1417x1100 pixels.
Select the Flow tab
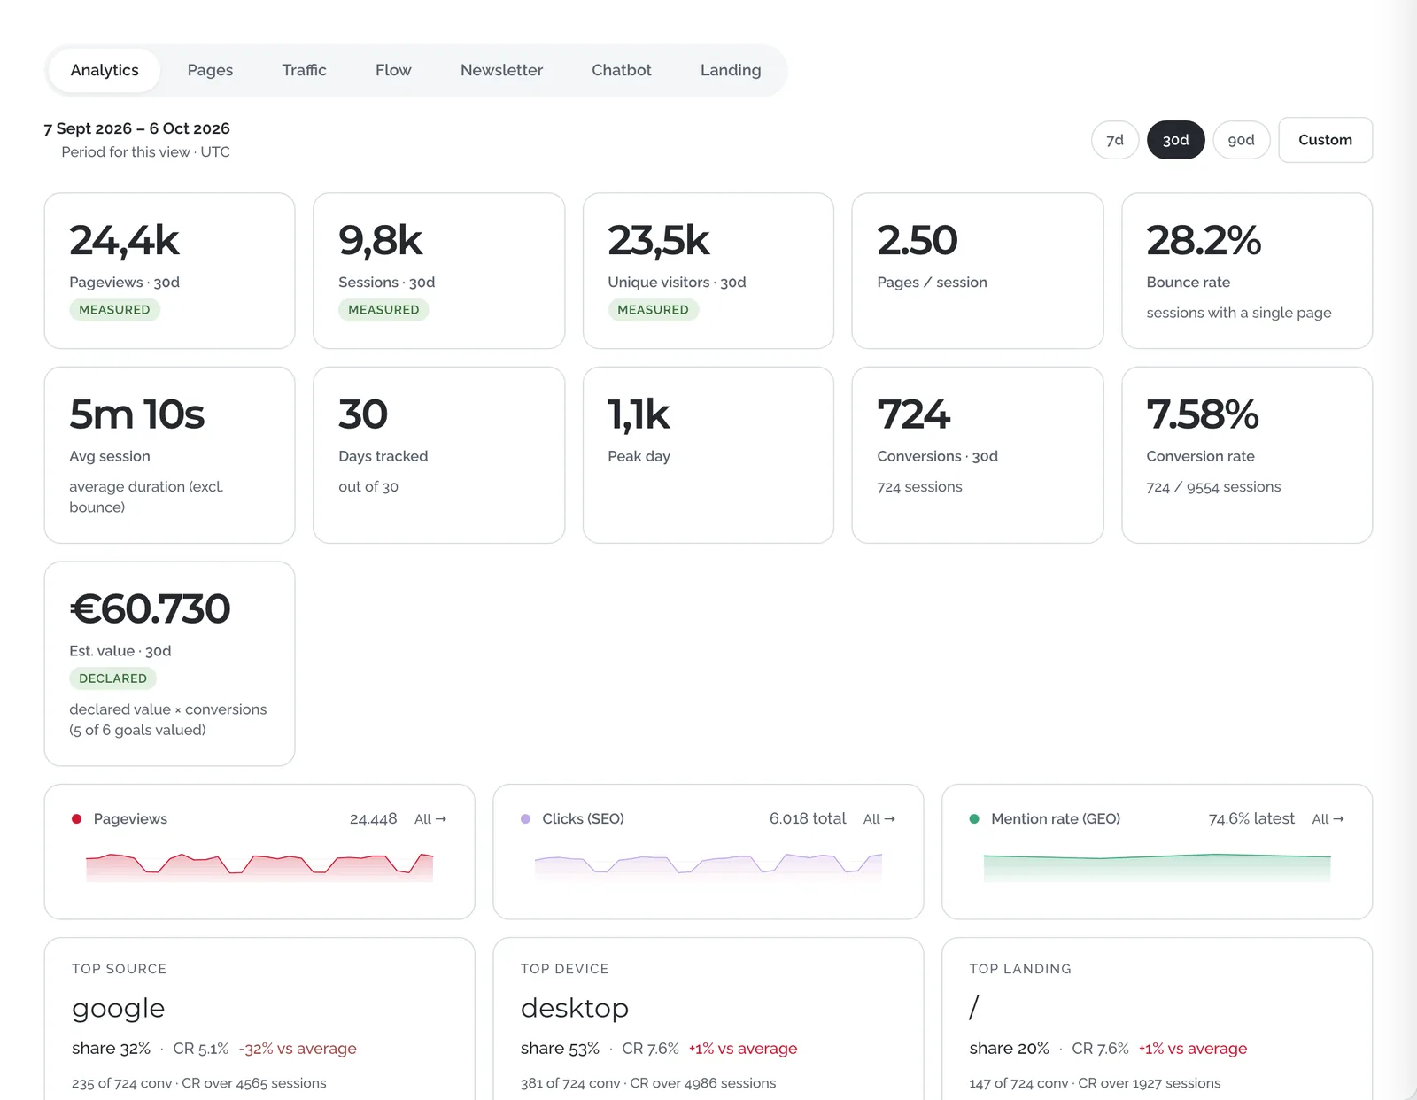click(393, 70)
